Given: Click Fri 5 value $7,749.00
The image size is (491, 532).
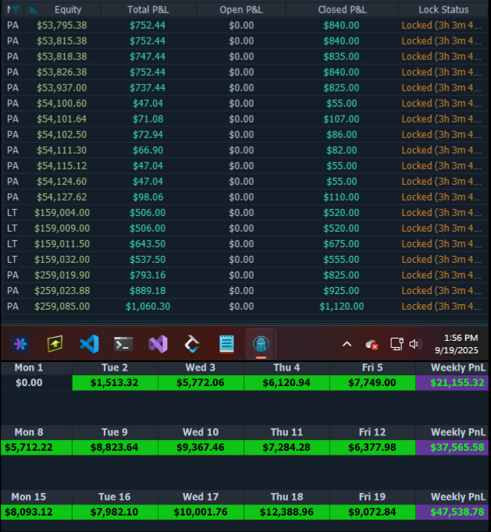Looking at the screenshot, I should (x=372, y=383).
